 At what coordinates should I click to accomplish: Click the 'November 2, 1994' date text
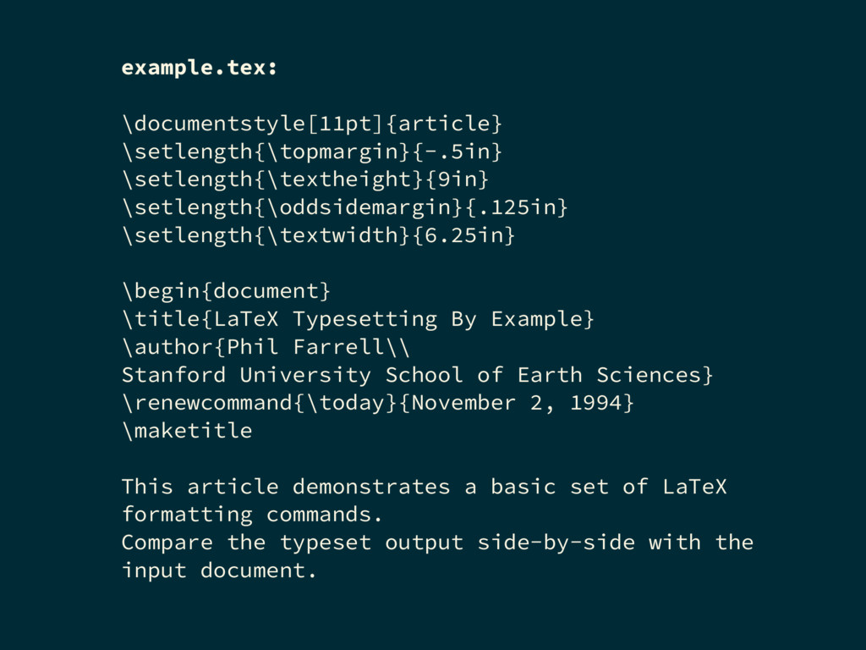(516, 403)
